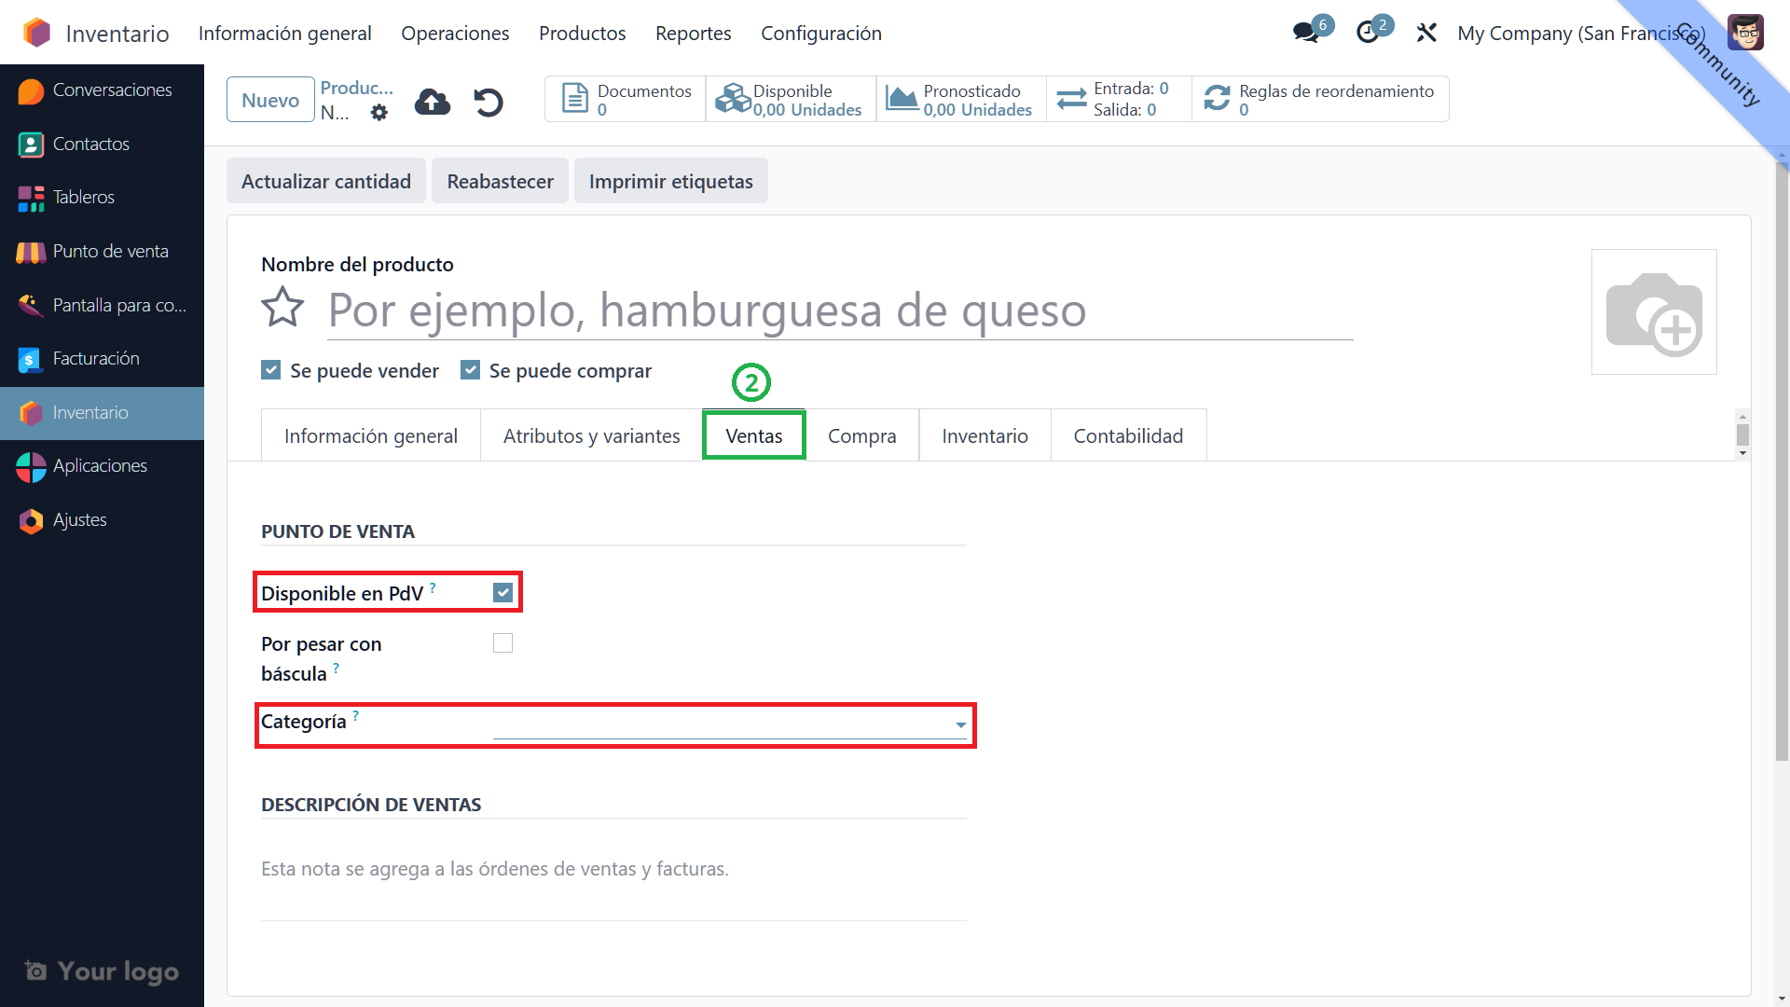
Task: Open the gear actions menu
Action: click(379, 113)
